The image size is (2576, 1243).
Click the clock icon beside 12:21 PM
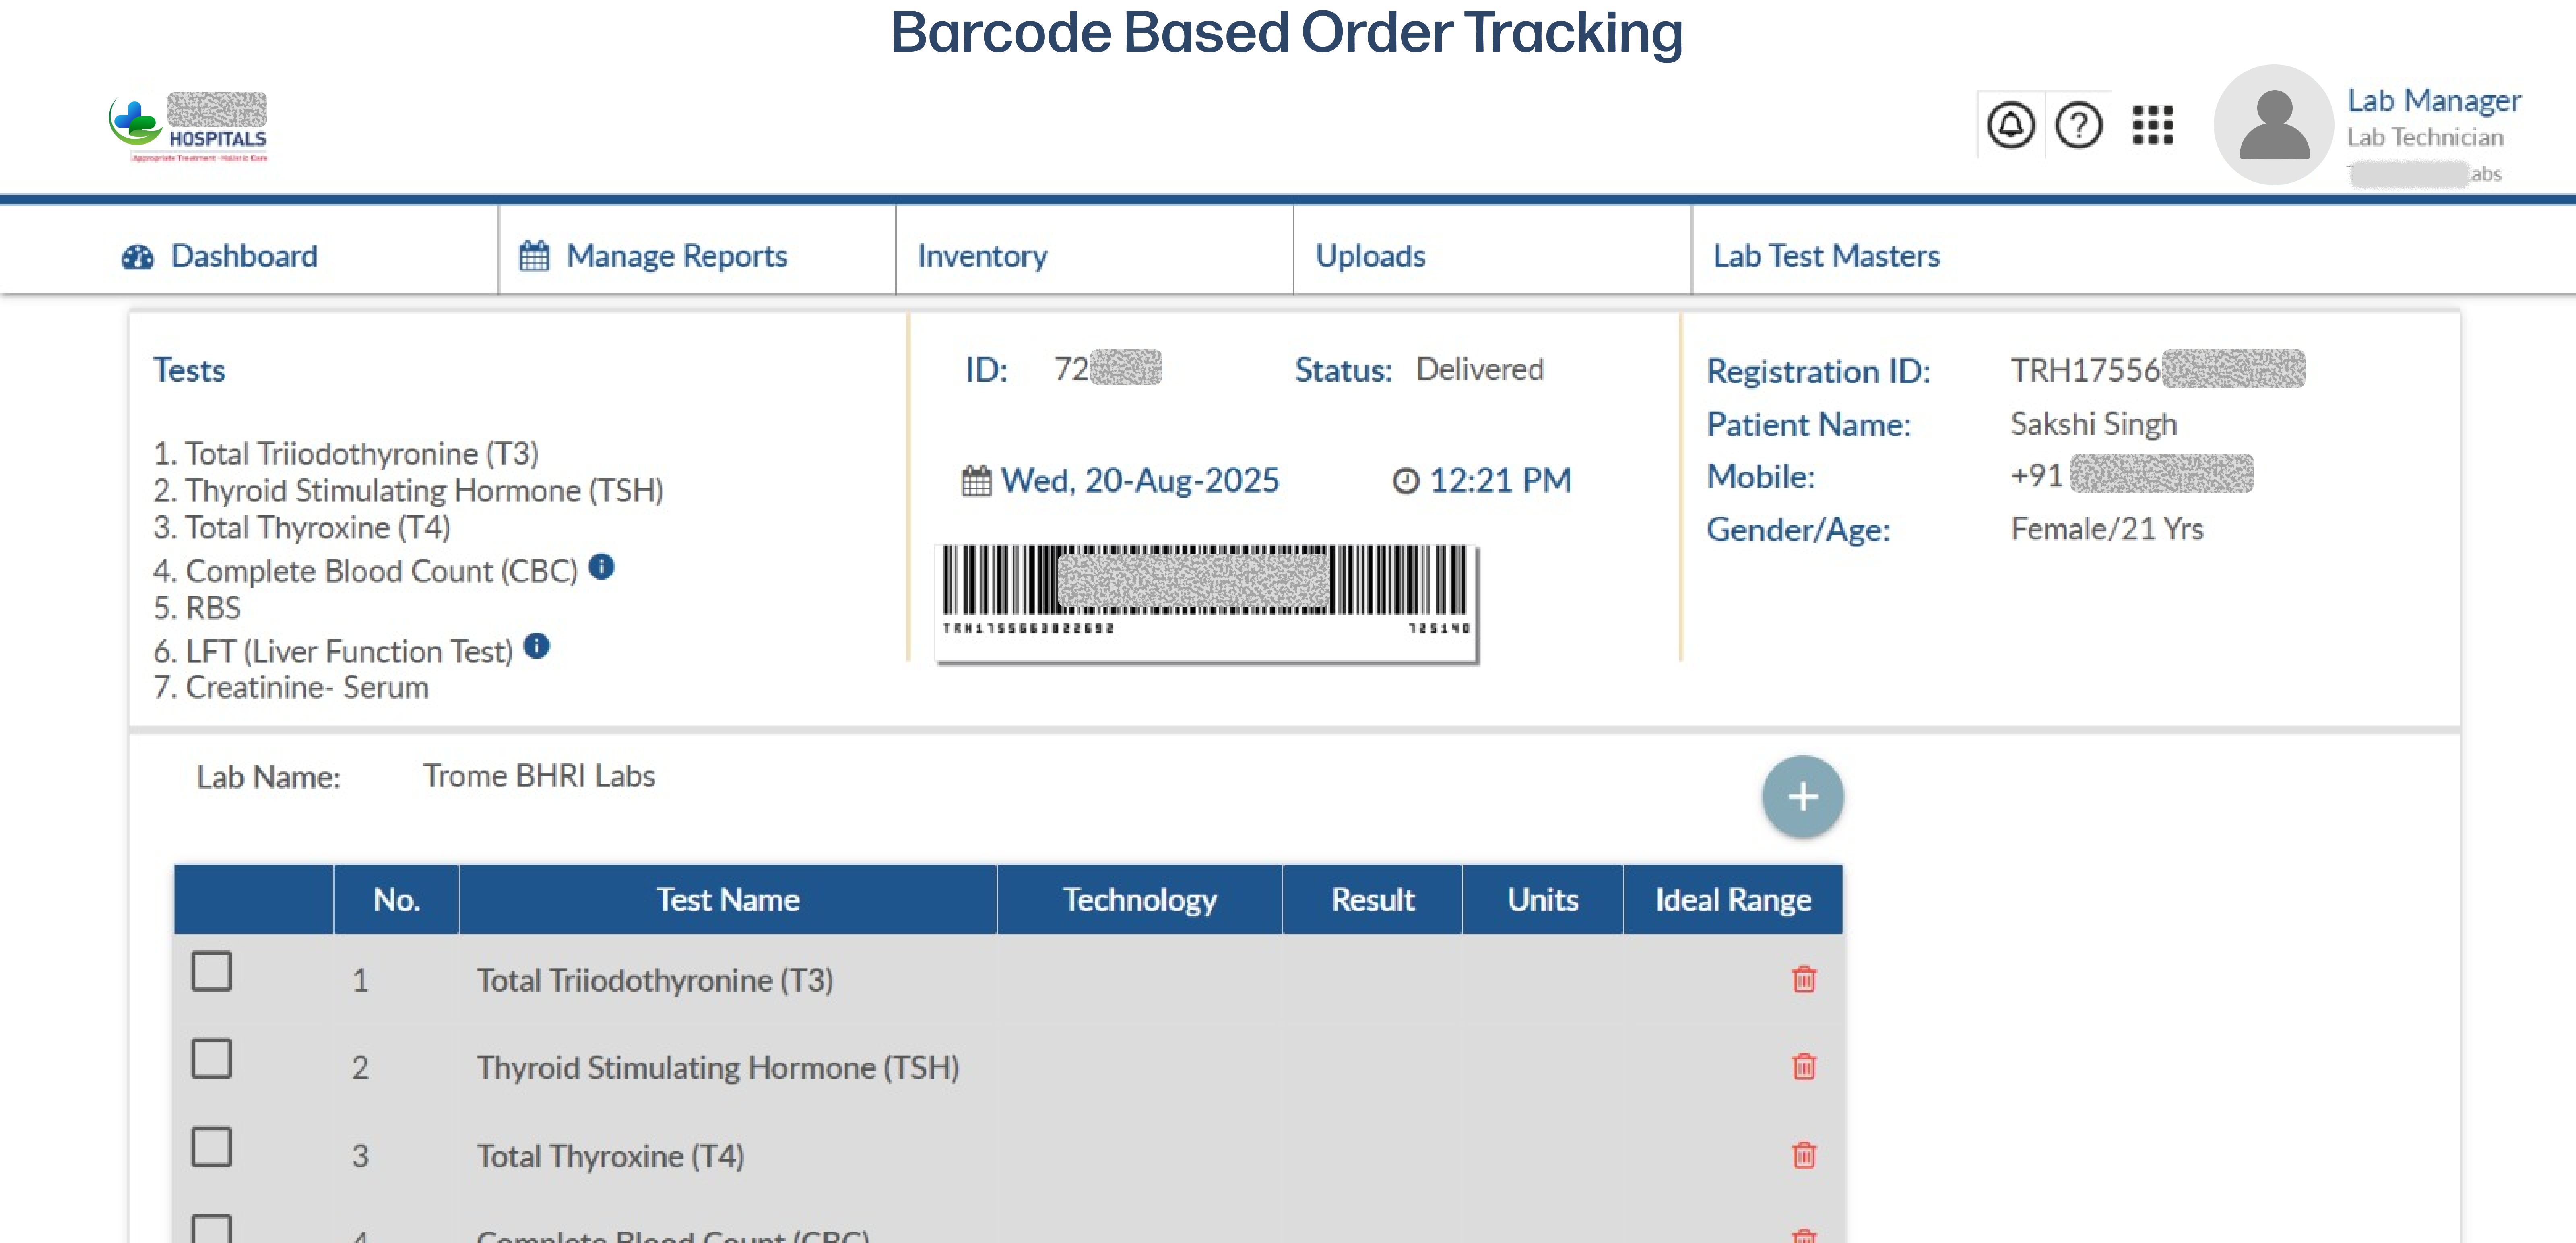pyautogui.click(x=1406, y=481)
